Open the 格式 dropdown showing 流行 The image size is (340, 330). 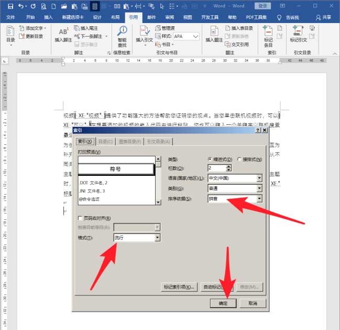[x=158, y=238]
